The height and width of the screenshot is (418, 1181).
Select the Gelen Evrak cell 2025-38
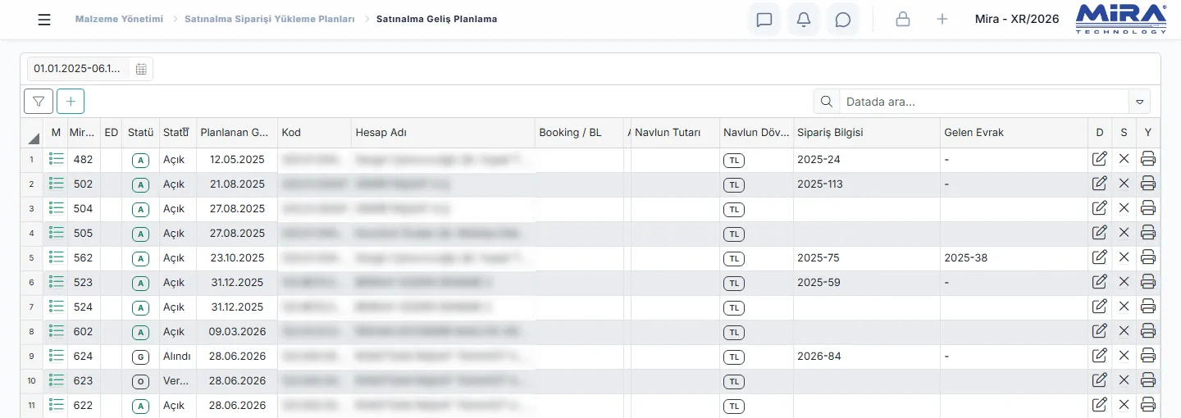1014,258
